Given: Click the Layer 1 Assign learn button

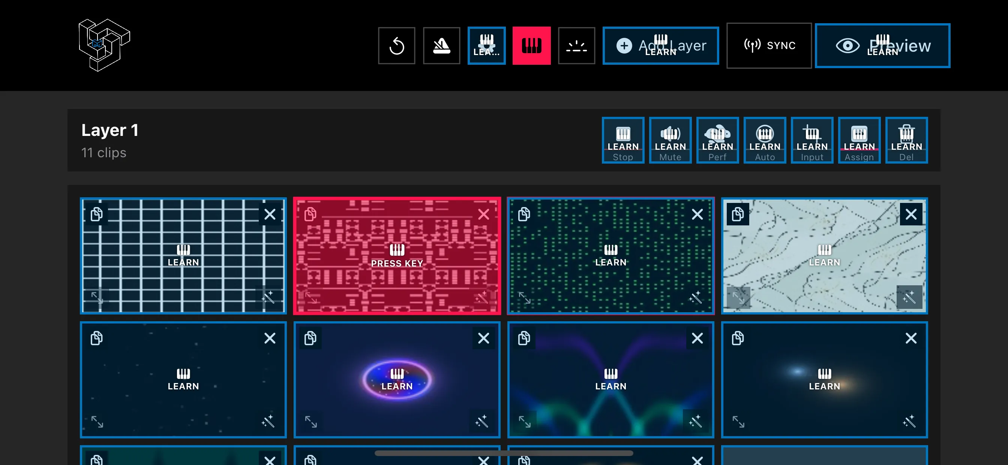Looking at the screenshot, I should [x=859, y=140].
